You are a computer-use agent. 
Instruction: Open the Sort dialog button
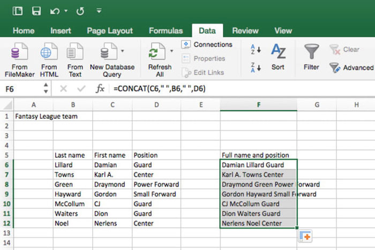(278, 57)
